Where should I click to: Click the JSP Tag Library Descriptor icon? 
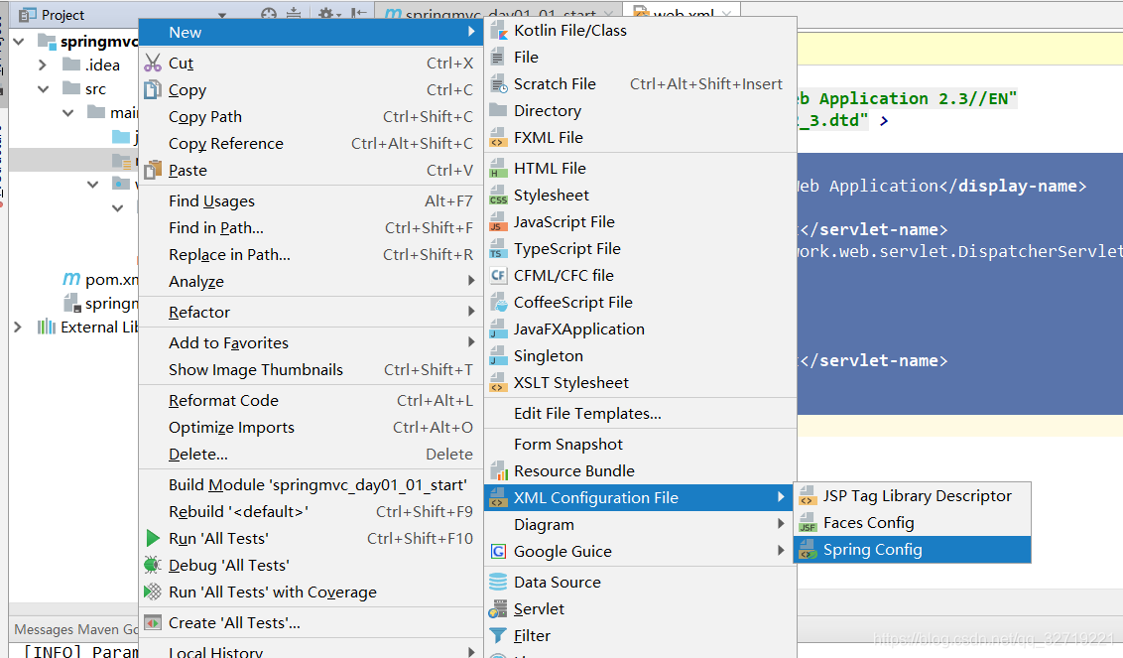808,496
